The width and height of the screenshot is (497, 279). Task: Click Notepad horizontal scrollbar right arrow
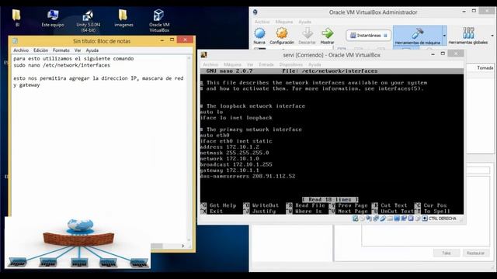pos(183,246)
